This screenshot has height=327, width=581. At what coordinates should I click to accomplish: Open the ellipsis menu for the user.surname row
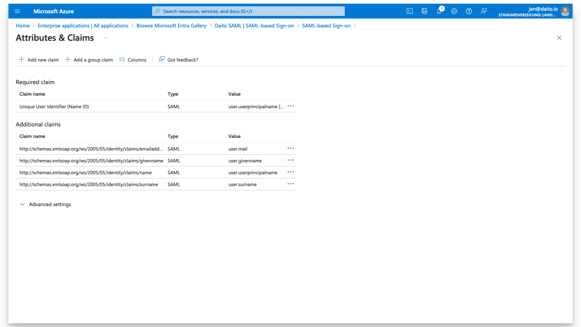coord(290,184)
